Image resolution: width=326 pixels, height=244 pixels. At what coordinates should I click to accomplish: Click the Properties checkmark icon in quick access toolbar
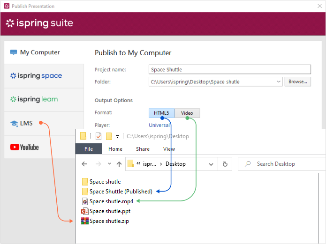pos(99,136)
